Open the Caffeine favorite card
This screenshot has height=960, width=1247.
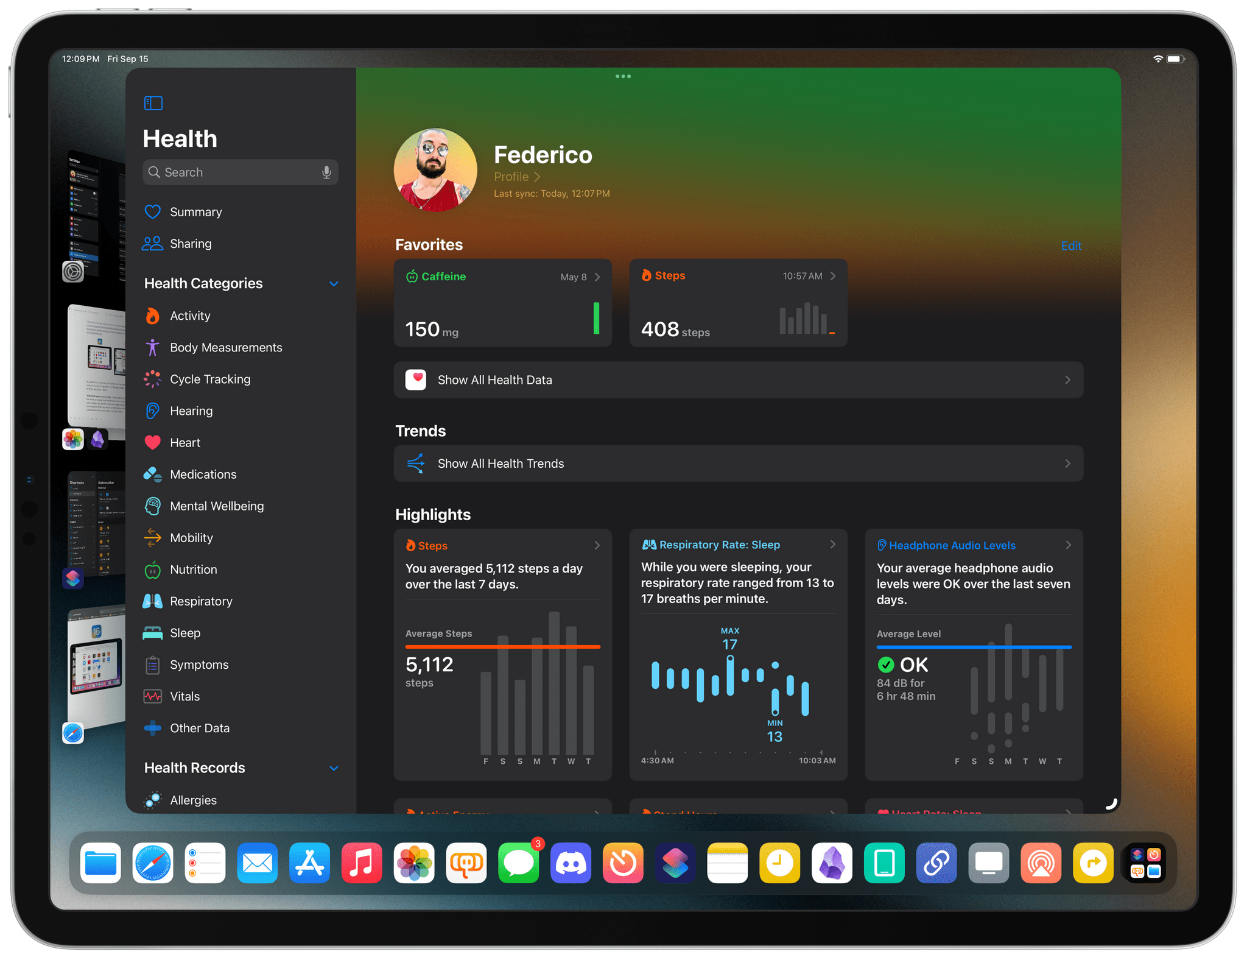503,303
